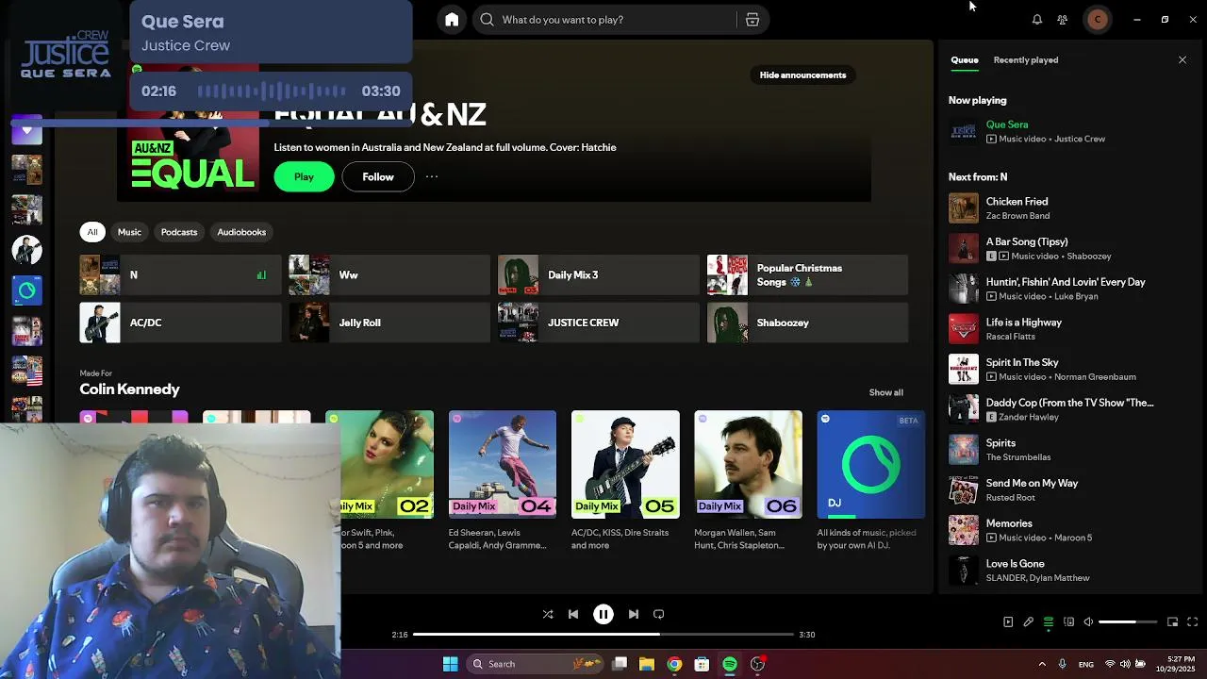Switch to Recently played tab
1207x679 pixels.
pos(1026,60)
